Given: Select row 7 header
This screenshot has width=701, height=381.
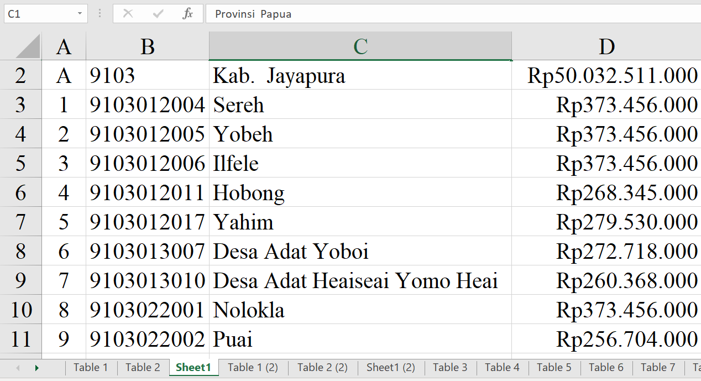Looking at the screenshot, I should [x=20, y=222].
